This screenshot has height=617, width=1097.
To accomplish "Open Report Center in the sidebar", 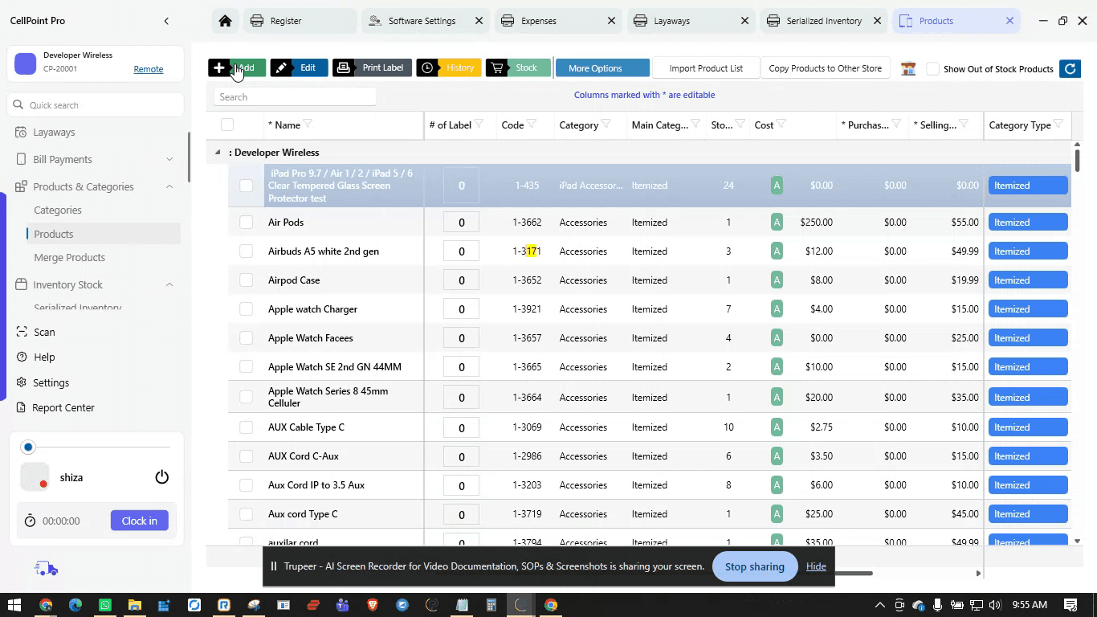I will [63, 407].
